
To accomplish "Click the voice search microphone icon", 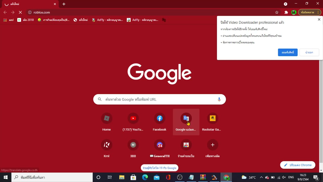I will coord(219,99).
